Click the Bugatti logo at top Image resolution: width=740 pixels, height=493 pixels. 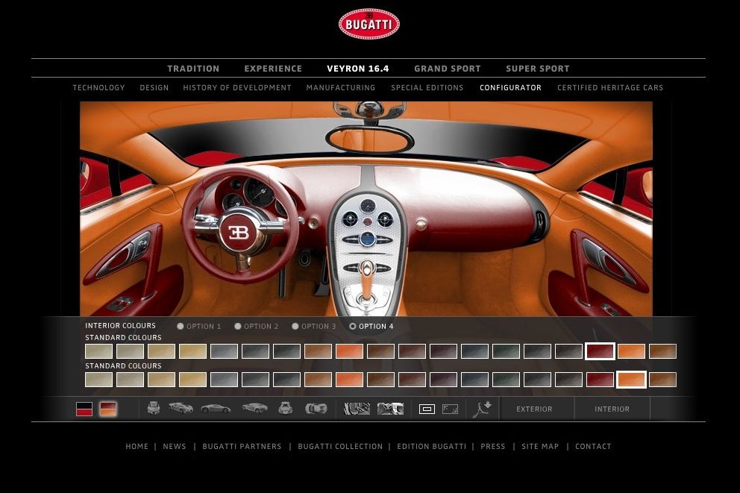coord(369,24)
